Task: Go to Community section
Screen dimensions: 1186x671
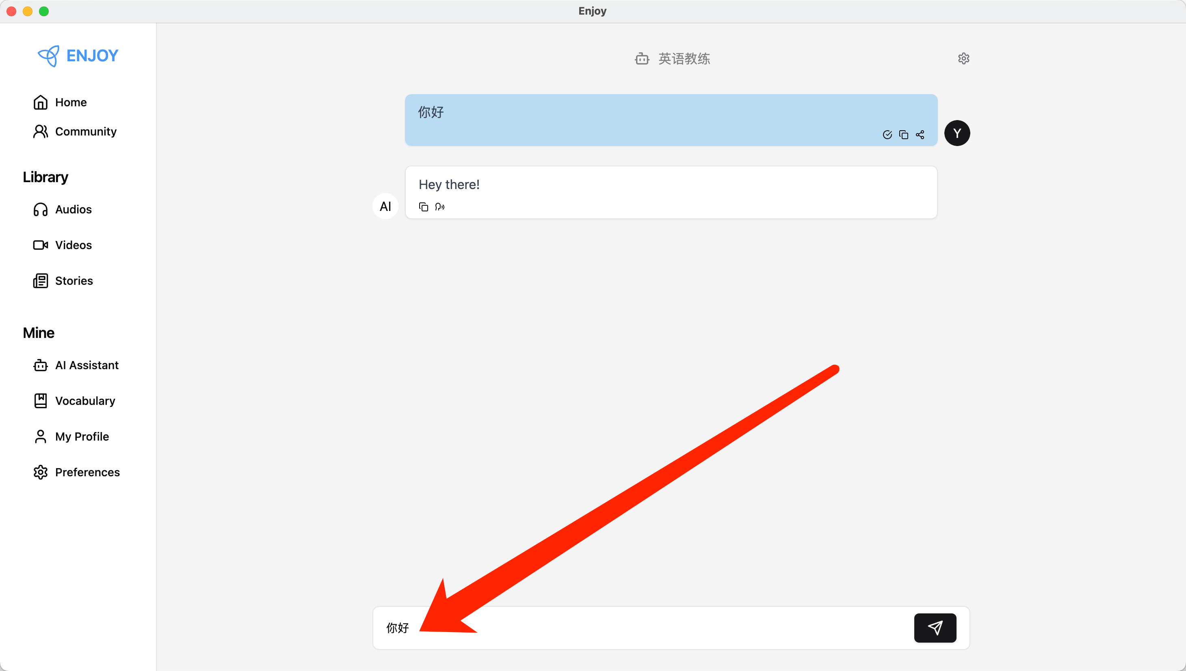Action: (x=85, y=132)
